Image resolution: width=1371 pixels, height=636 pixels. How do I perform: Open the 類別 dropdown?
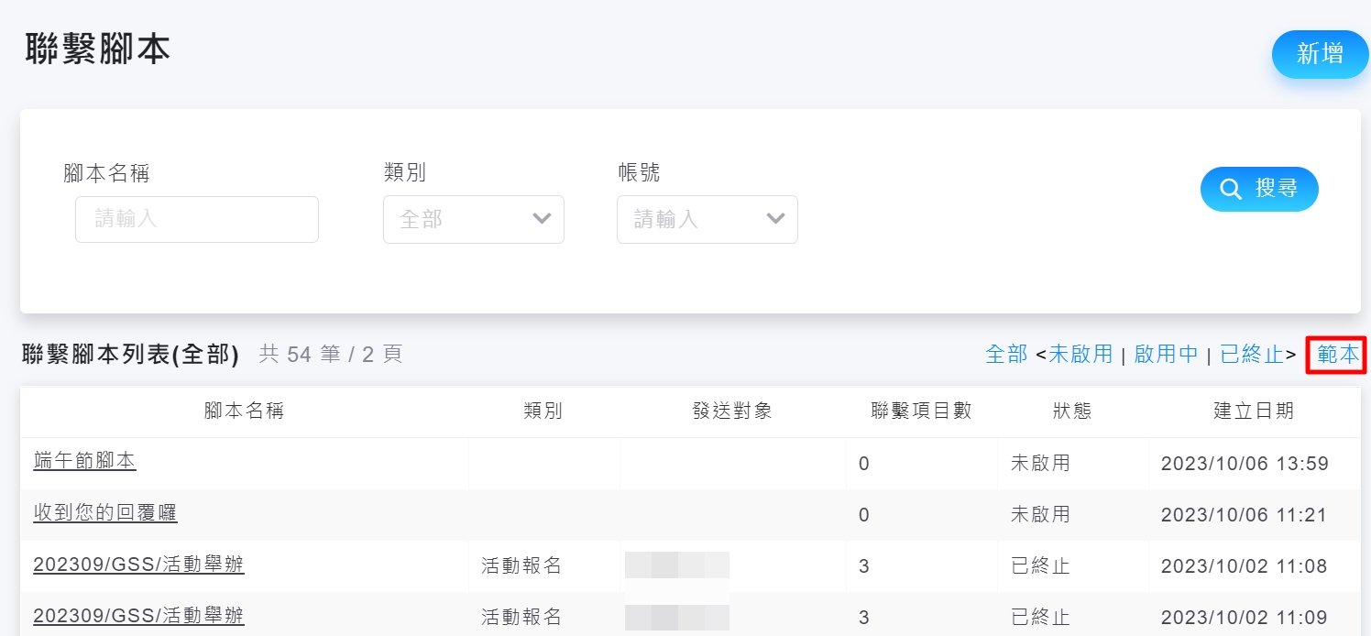point(473,219)
